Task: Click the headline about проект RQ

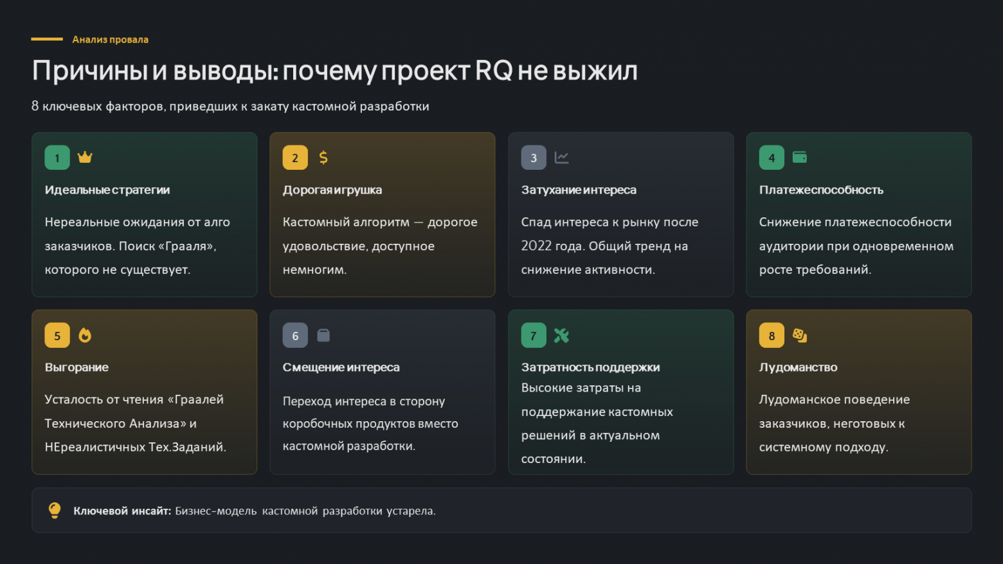Action: click(334, 70)
